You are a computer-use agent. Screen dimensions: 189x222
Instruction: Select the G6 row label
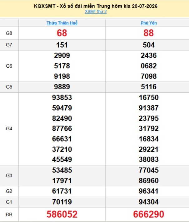[x=9, y=66]
